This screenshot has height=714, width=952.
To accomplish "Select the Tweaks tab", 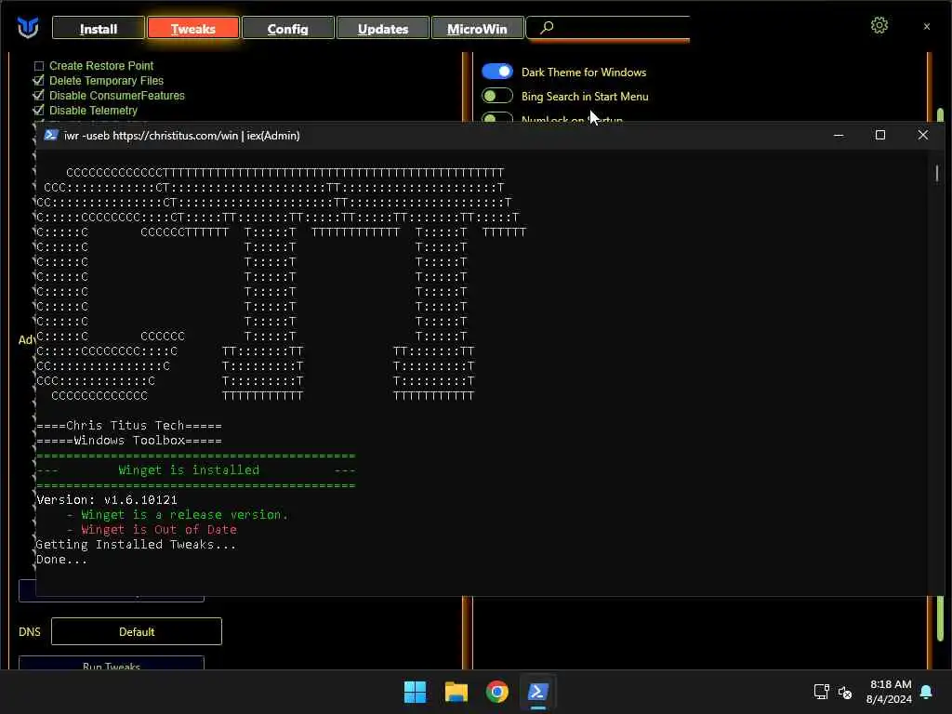I will (193, 29).
